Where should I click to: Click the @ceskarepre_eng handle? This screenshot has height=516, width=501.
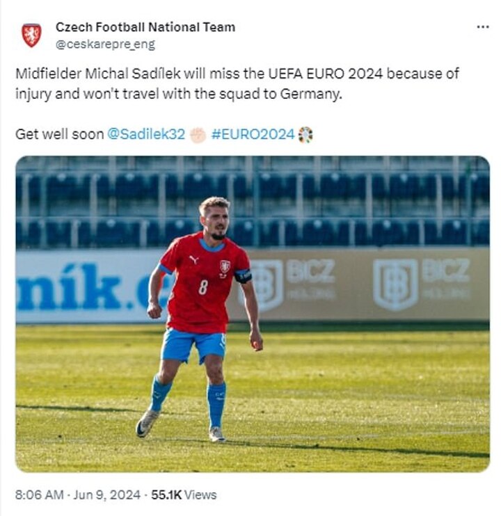tap(105, 44)
